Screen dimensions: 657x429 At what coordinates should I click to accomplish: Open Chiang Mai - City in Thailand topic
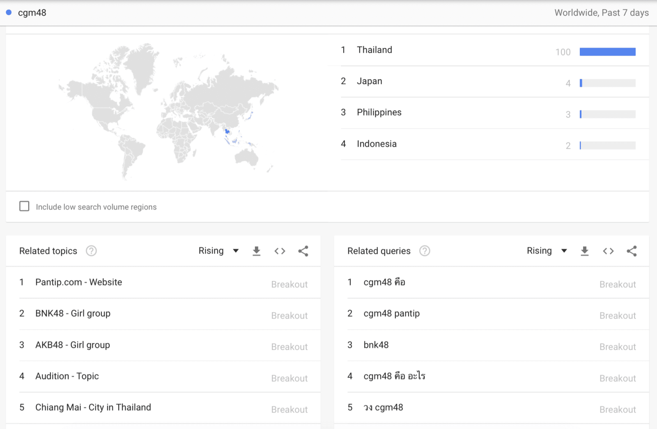click(93, 408)
